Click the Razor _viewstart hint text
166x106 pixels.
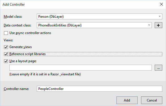coord(45,74)
